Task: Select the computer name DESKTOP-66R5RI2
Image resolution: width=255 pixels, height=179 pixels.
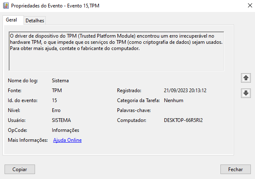Action: (x=183, y=120)
